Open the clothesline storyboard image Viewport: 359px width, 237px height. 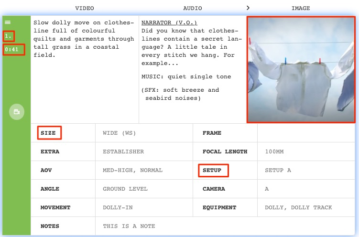point(301,70)
